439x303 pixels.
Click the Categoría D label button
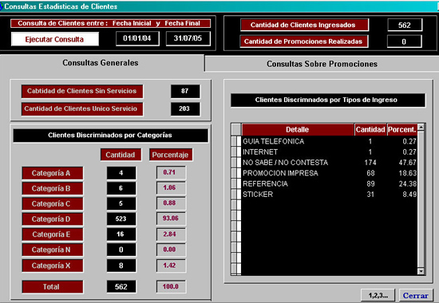click(53, 219)
